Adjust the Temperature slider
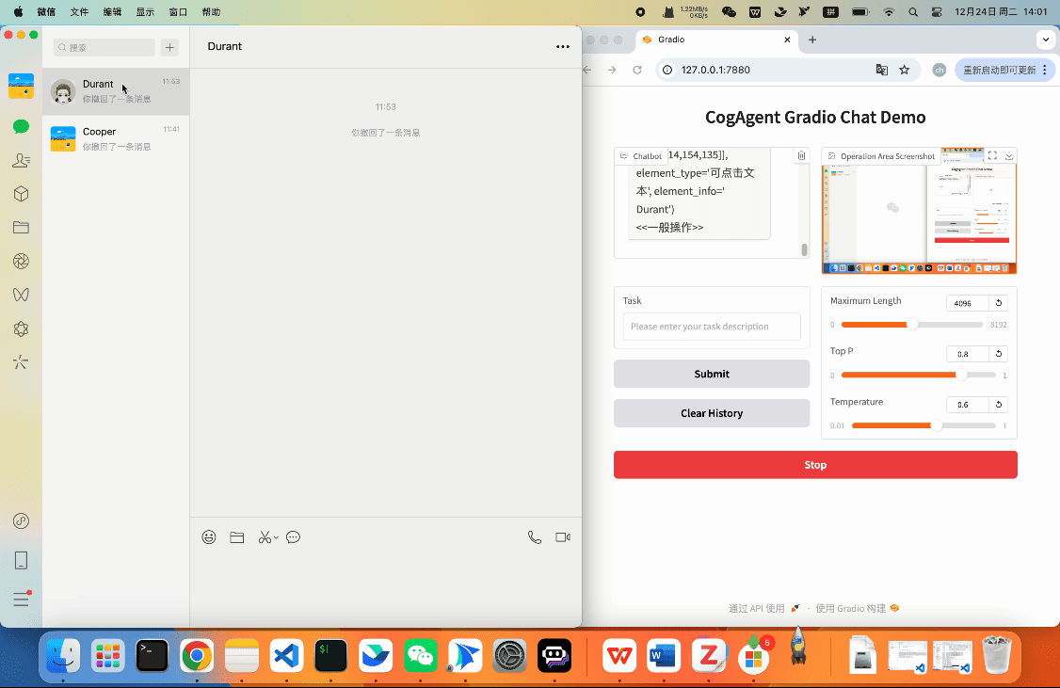The image size is (1060, 688). pyautogui.click(x=923, y=425)
